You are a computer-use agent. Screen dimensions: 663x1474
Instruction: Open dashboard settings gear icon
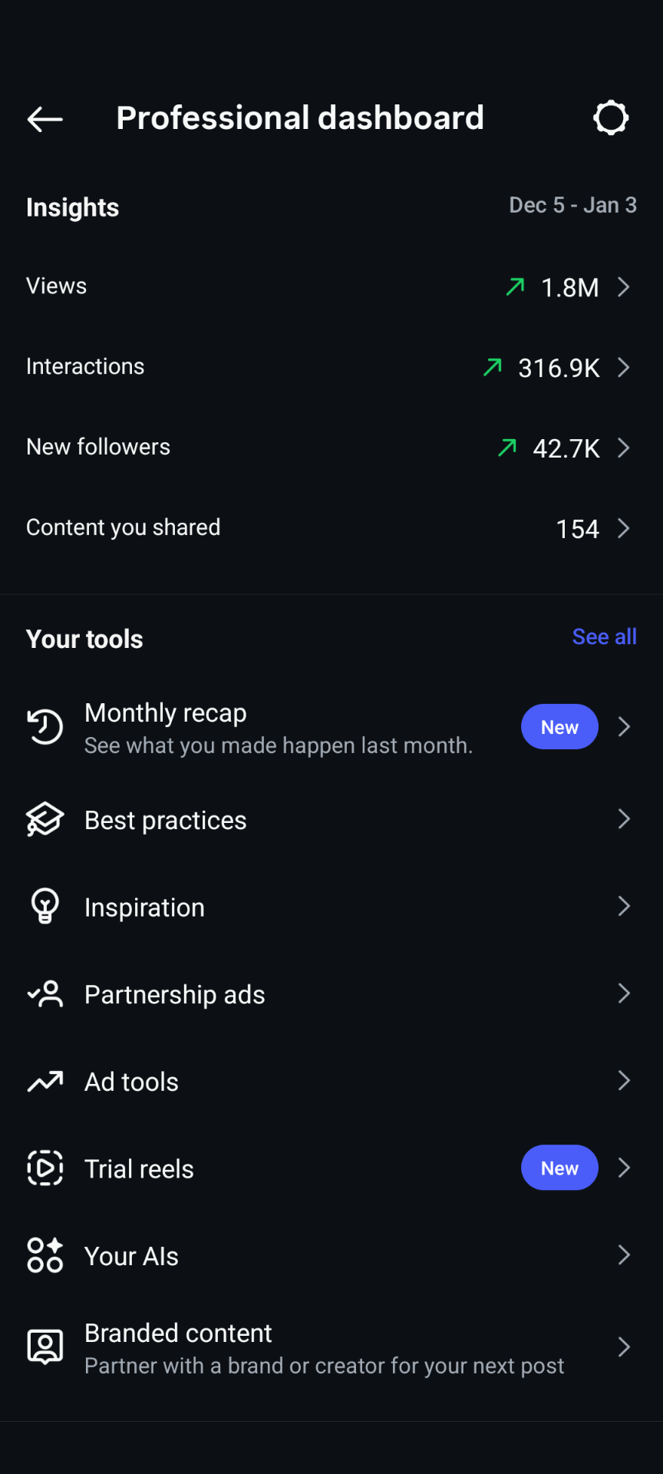pos(611,118)
